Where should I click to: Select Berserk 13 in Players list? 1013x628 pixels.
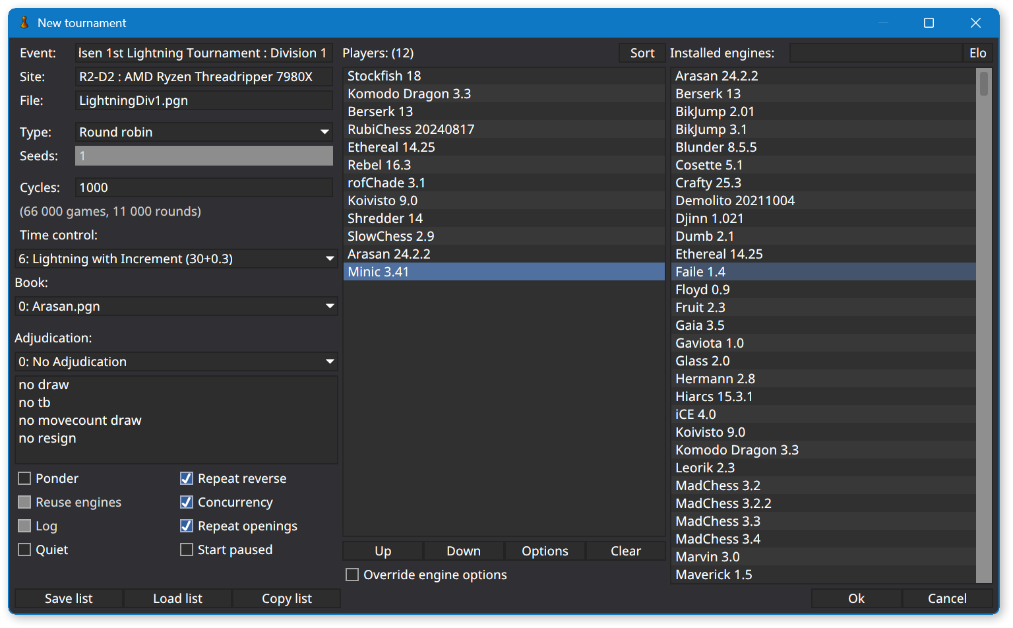click(x=504, y=111)
